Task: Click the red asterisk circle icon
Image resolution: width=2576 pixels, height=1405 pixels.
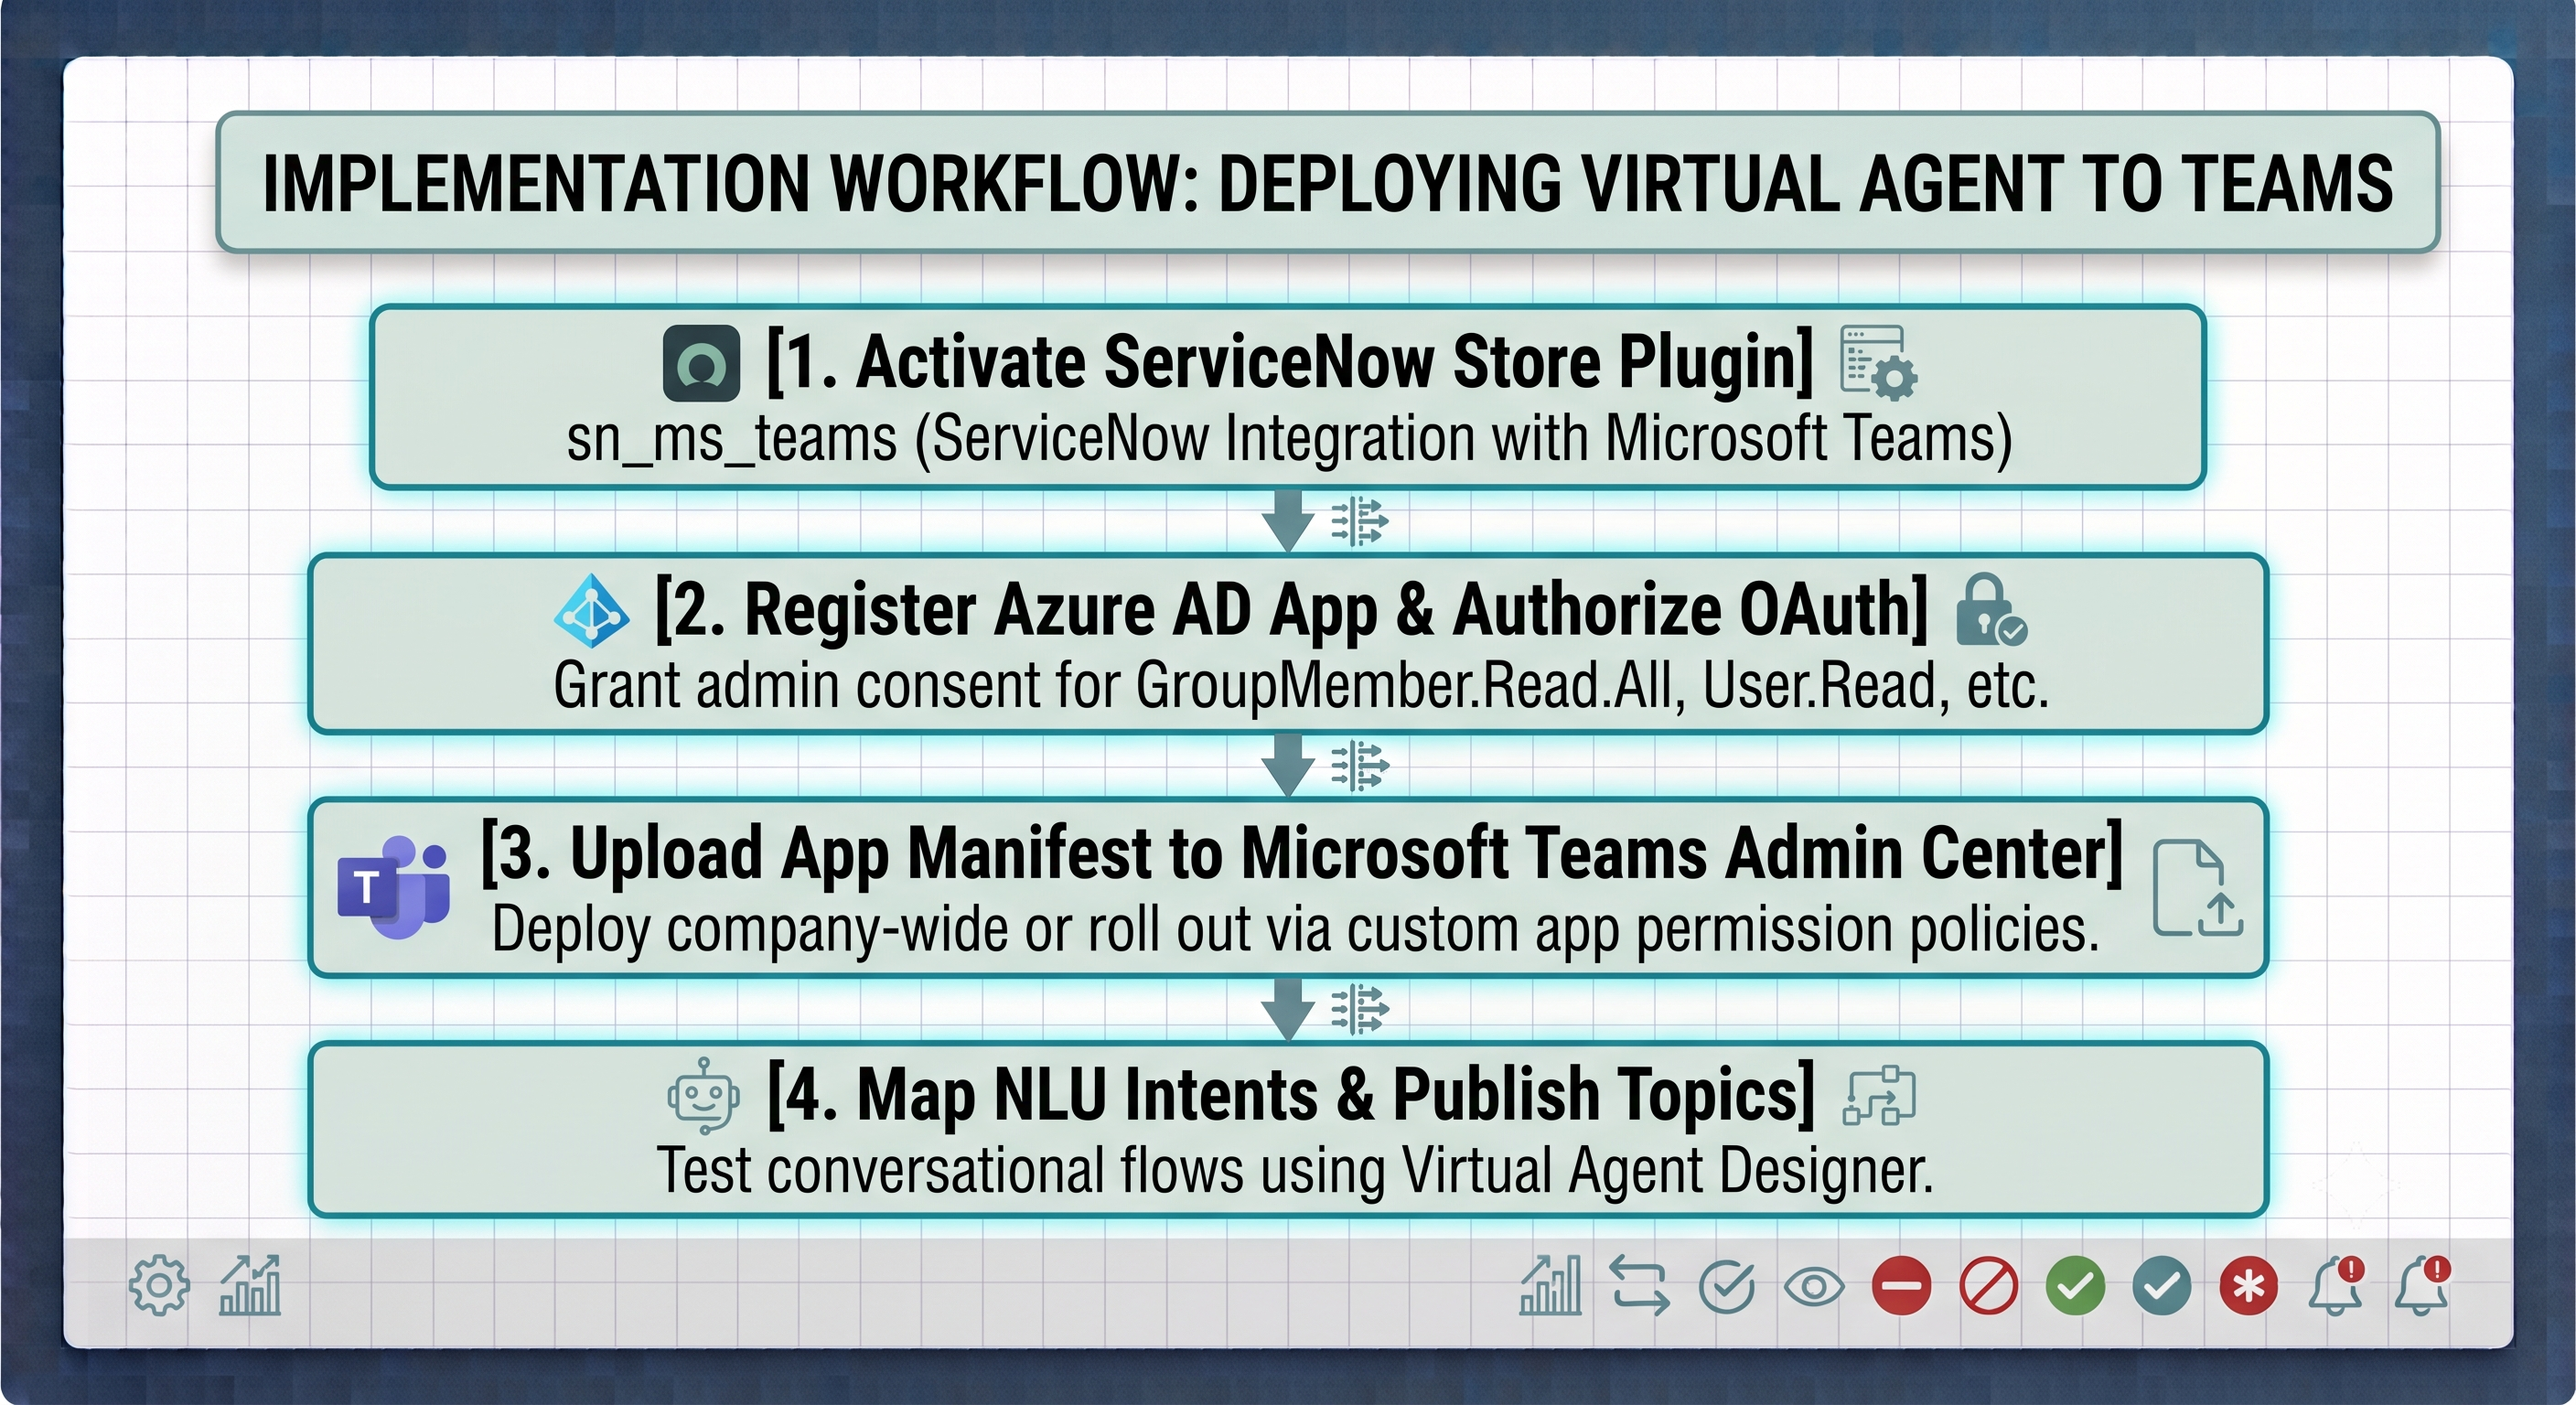Action: point(2249,1286)
